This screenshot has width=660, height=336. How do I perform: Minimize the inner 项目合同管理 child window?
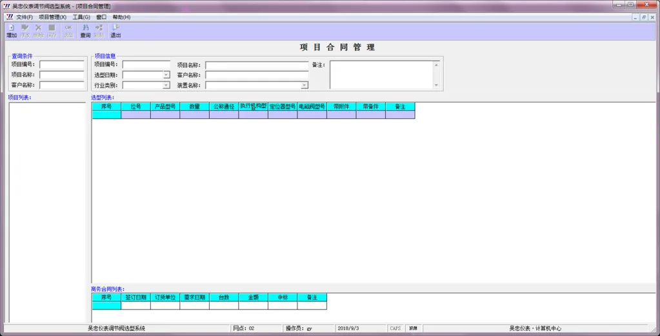coord(635,17)
